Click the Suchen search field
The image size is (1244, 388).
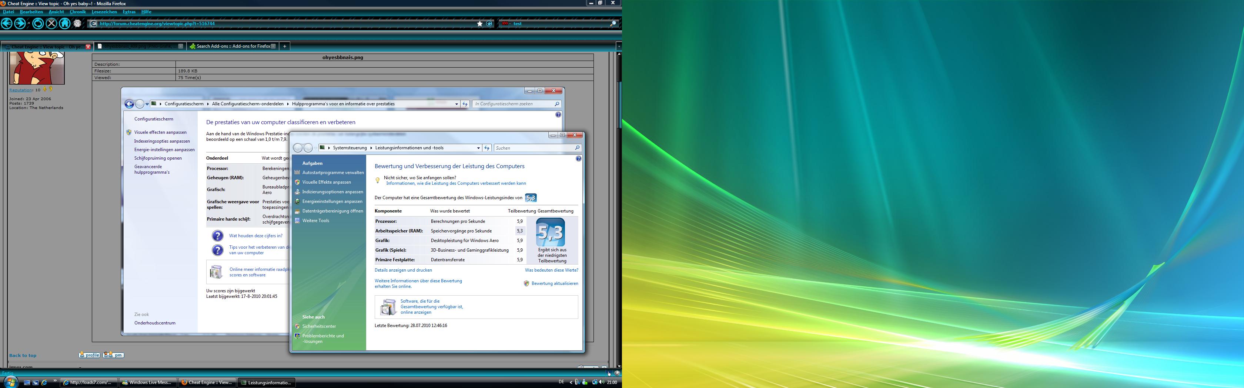point(534,148)
